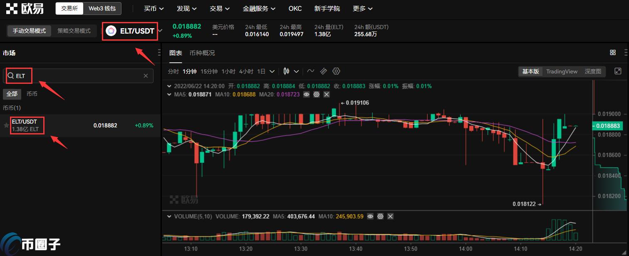Viewport: 629px width, 256px height.
Task: Select the 1小时 interval
Action: pyautogui.click(x=228, y=71)
